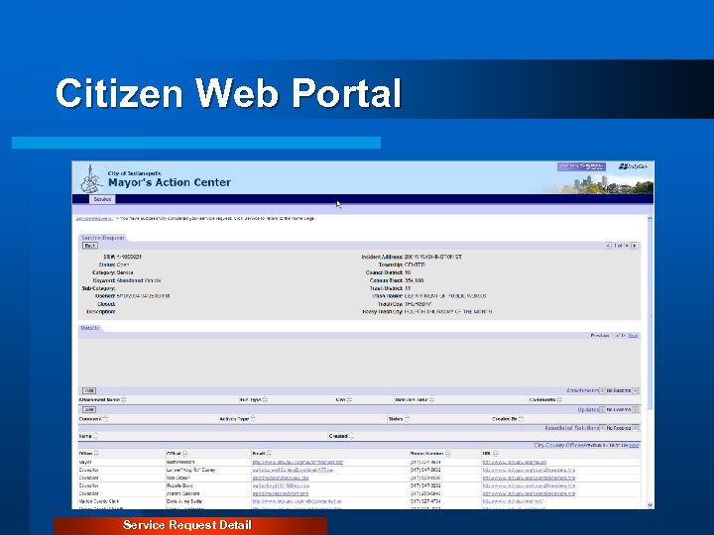
Task: Click the Service Request breadcrumb link
Action: (x=94, y=218)
